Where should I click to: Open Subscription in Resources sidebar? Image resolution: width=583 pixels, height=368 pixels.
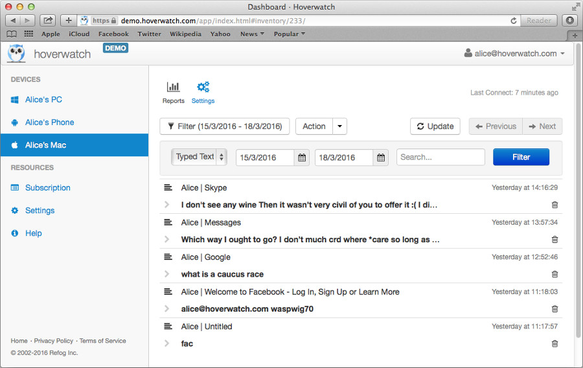[47, 188]
